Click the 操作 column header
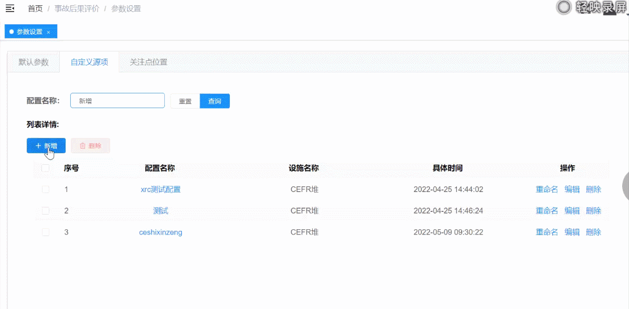 [568, 168]
